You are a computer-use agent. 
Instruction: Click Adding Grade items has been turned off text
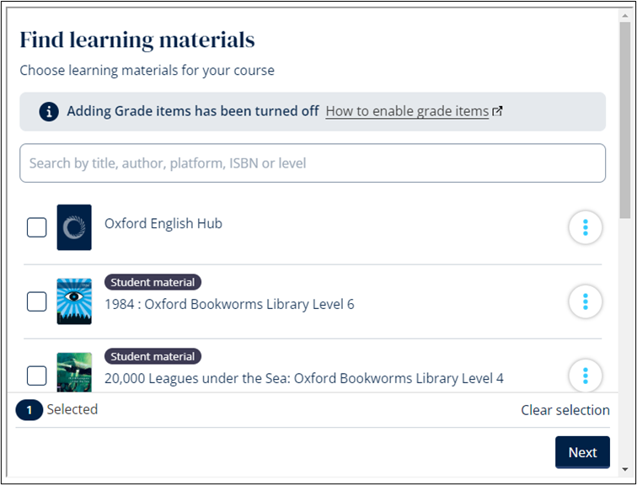coord(193,111)
